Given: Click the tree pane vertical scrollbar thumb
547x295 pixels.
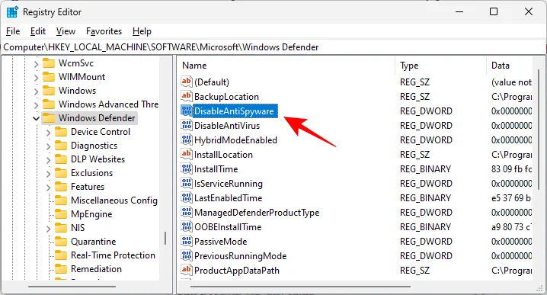Looking at the screenshot, I should click(165, 239).
